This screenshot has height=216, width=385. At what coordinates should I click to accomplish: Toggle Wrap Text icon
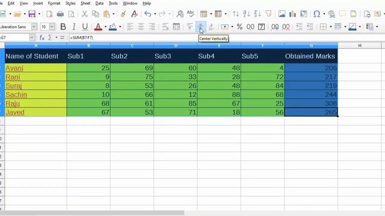[165, 26]
